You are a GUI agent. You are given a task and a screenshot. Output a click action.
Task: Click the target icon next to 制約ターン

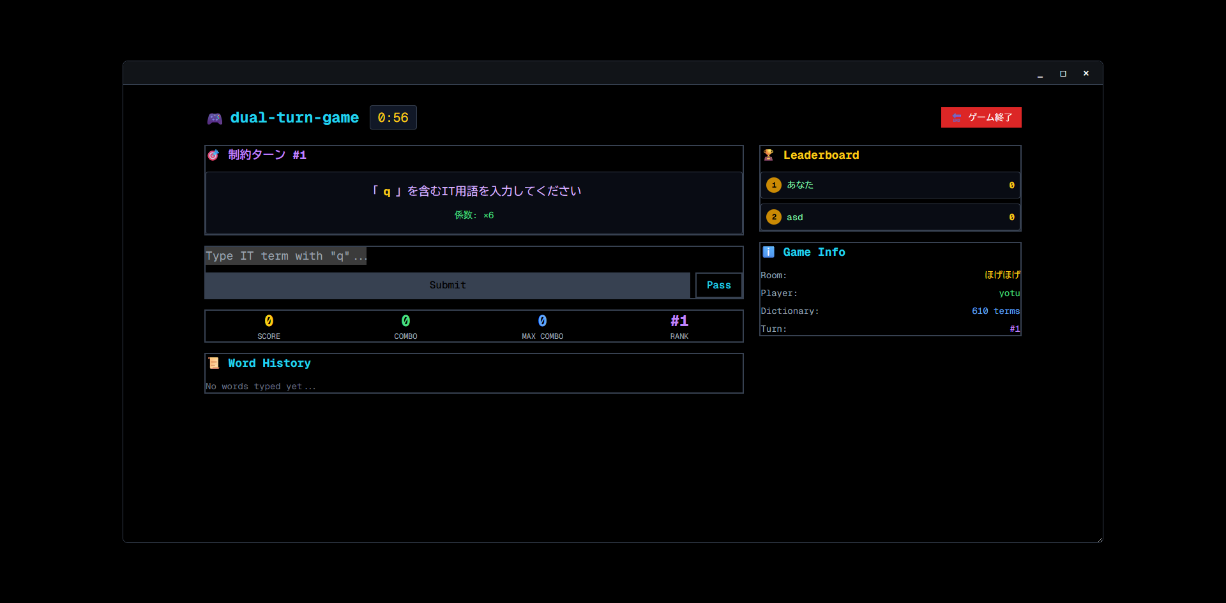coord(213,155)
